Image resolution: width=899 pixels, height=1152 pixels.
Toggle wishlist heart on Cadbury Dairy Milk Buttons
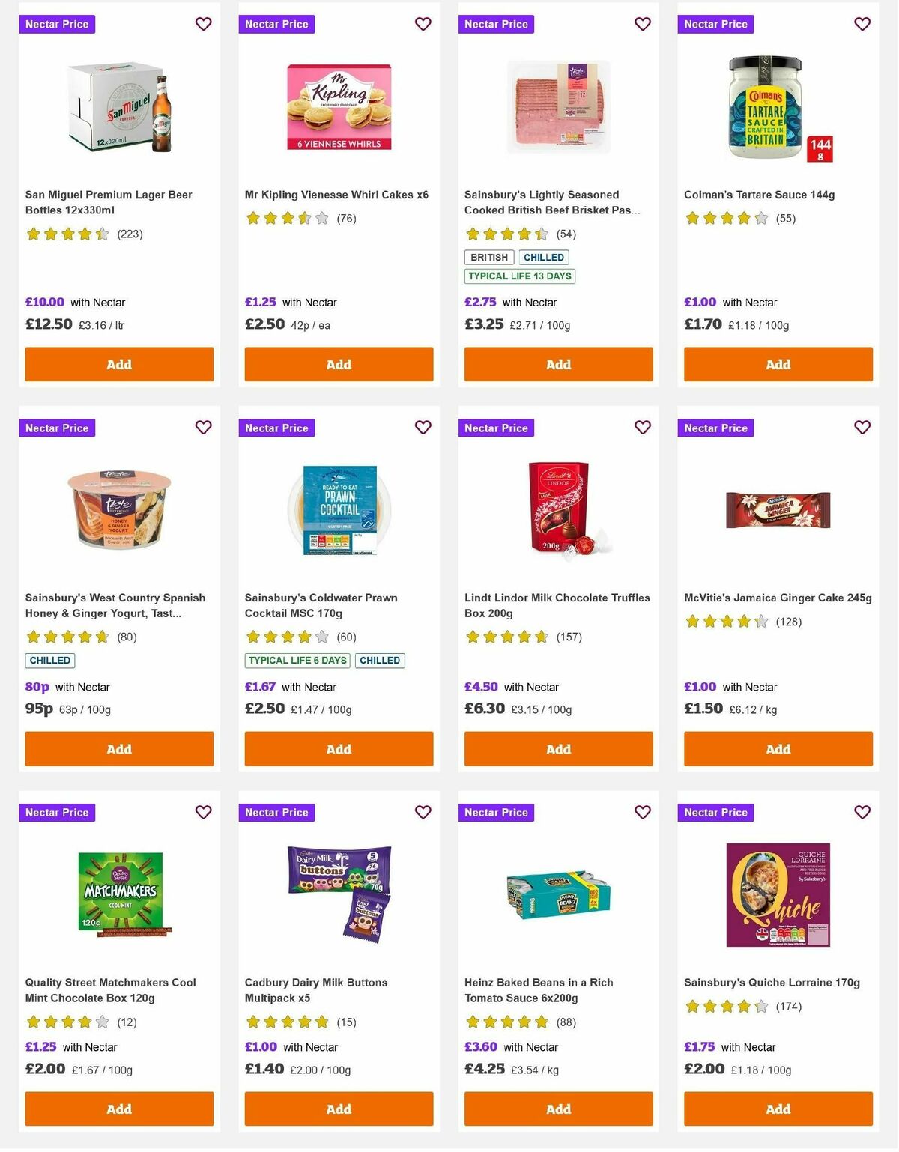pos(423,812)
